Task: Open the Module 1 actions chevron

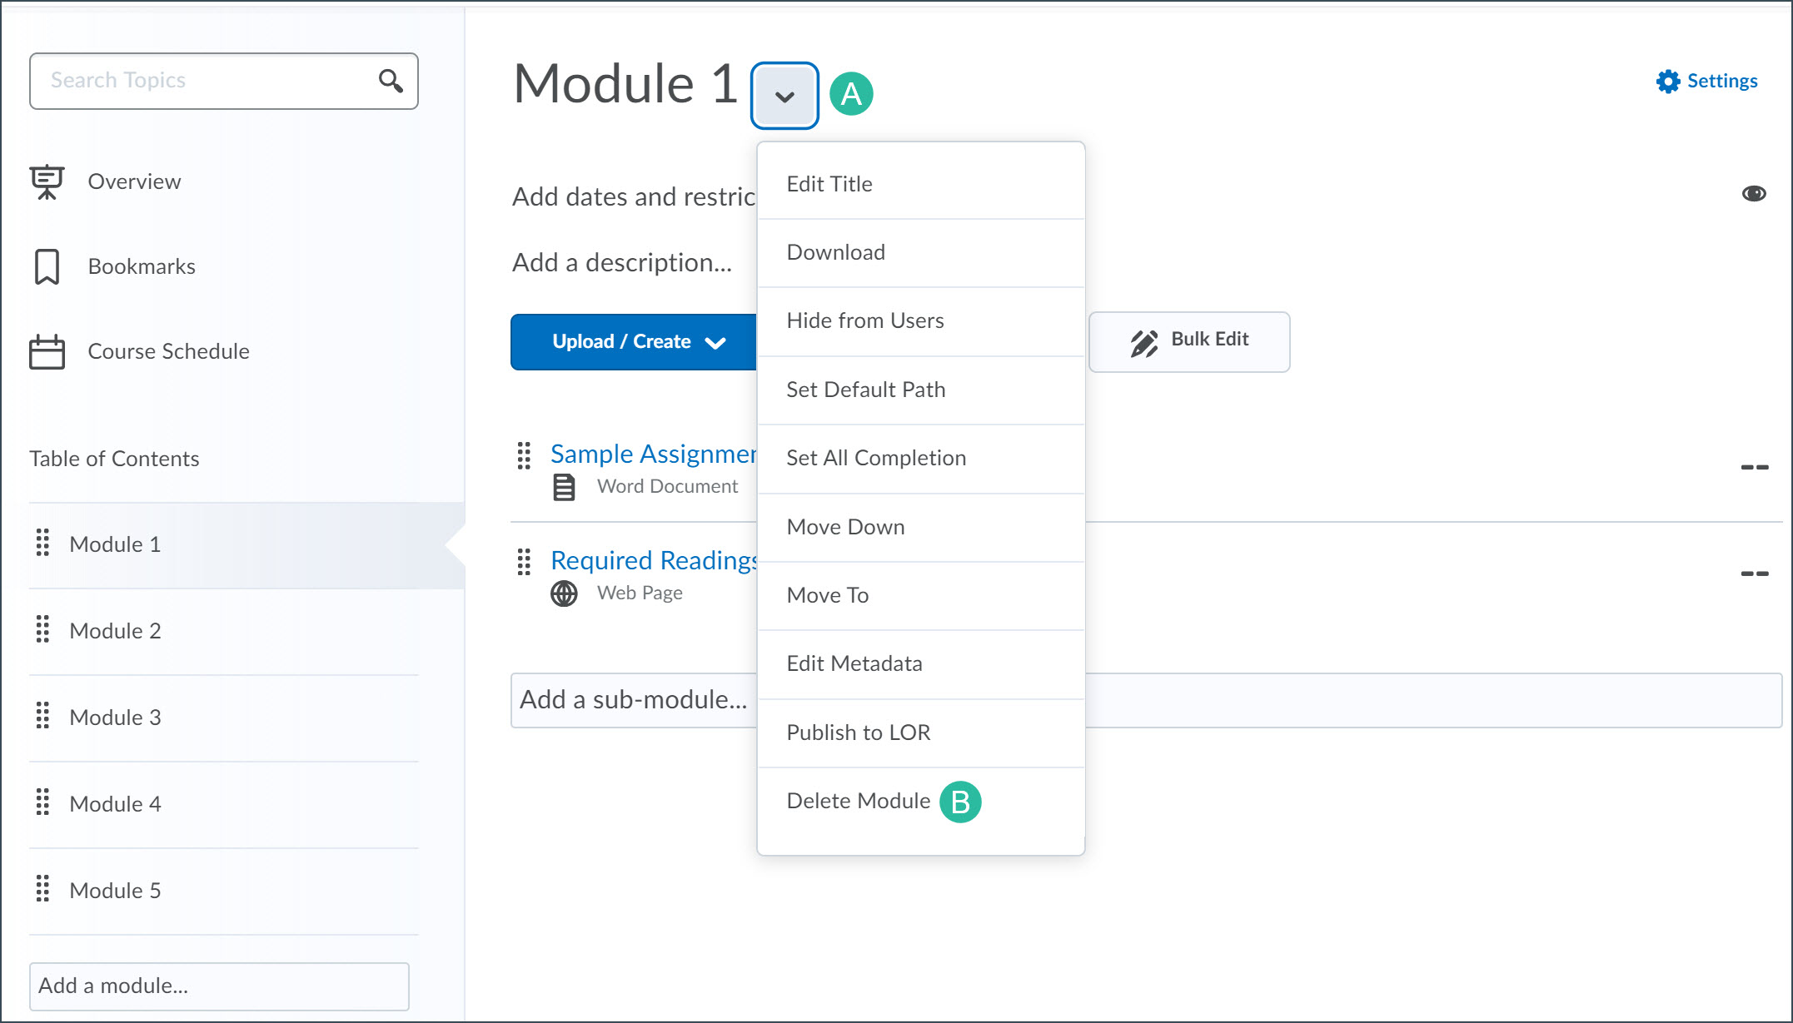Action: [784, 95]
